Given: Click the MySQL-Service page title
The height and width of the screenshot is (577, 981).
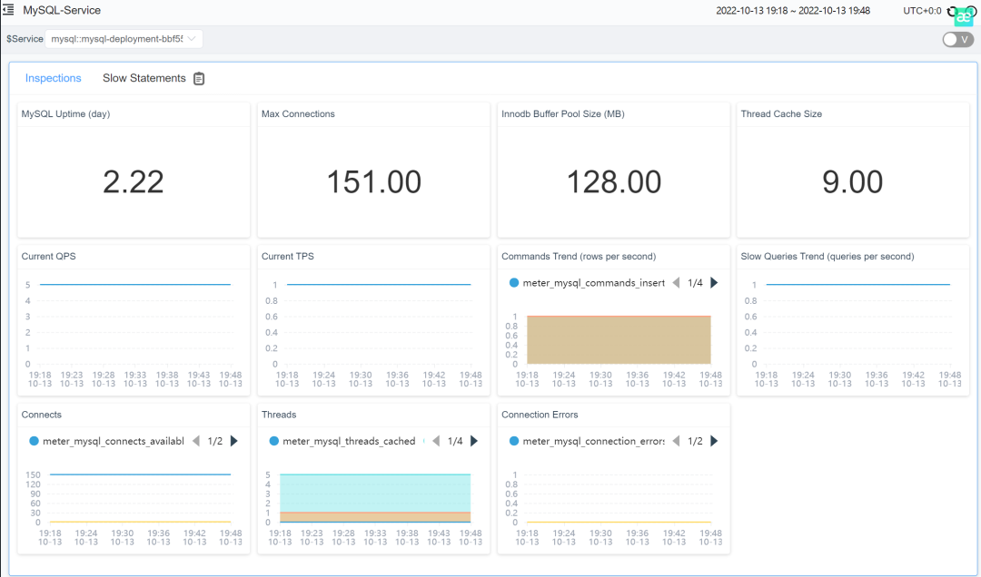Looking at the screenshot, I should pos(62,10).
